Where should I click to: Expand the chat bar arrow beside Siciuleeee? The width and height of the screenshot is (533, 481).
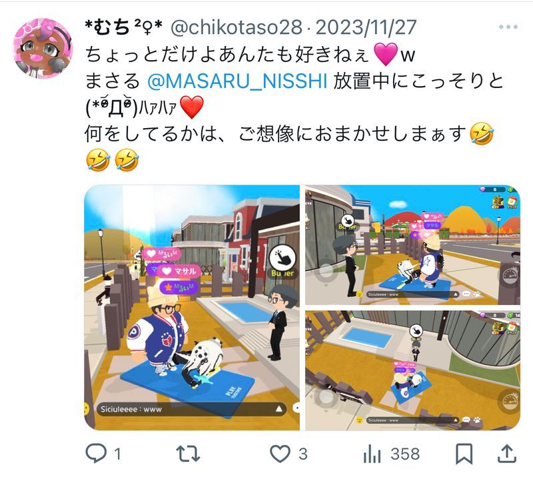click(278, 408)
